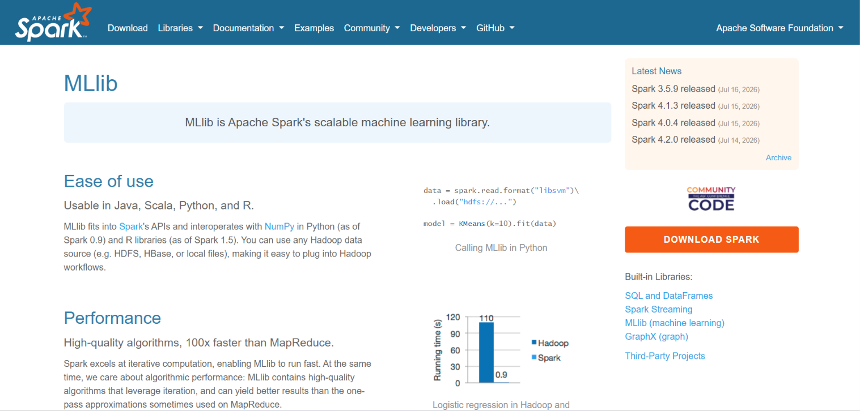Click 'Usable in Java, Scala, Python, and R.' text
Viewport: 860px width, 411px height.
coord(159,205)
